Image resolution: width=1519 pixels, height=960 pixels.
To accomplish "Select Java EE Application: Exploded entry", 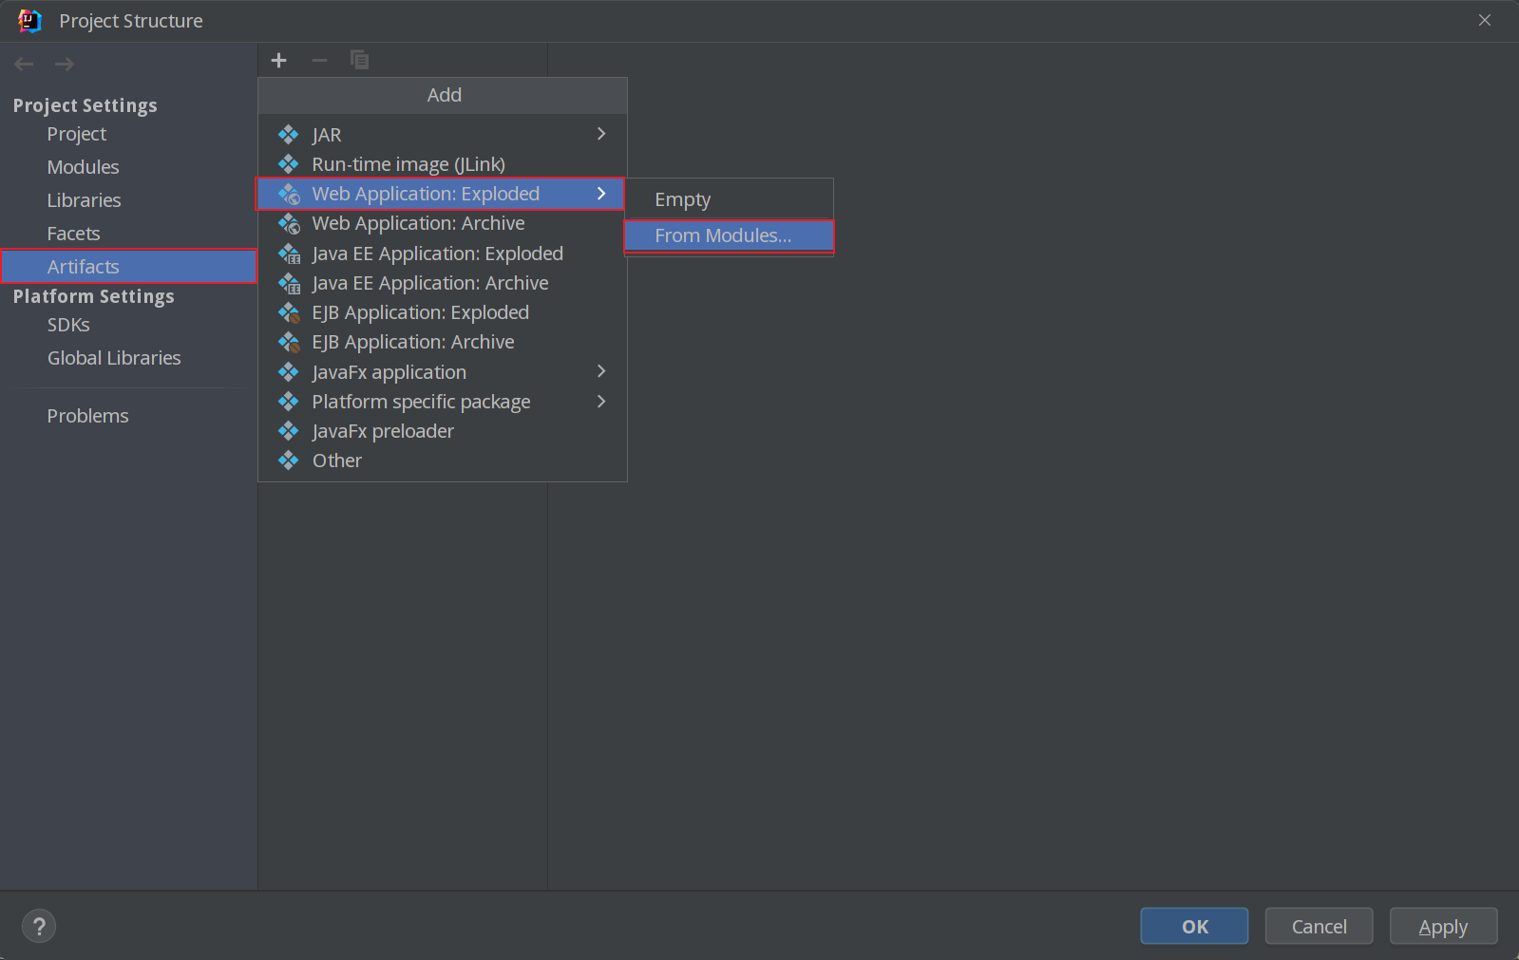I will [x=443, y=254].
